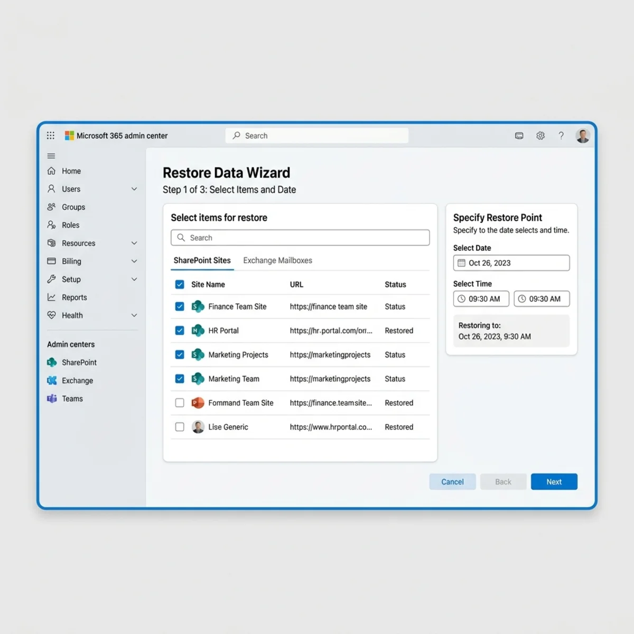Click the Users person icon
This screenshot has height=634, width=634.
coord(51,189)
